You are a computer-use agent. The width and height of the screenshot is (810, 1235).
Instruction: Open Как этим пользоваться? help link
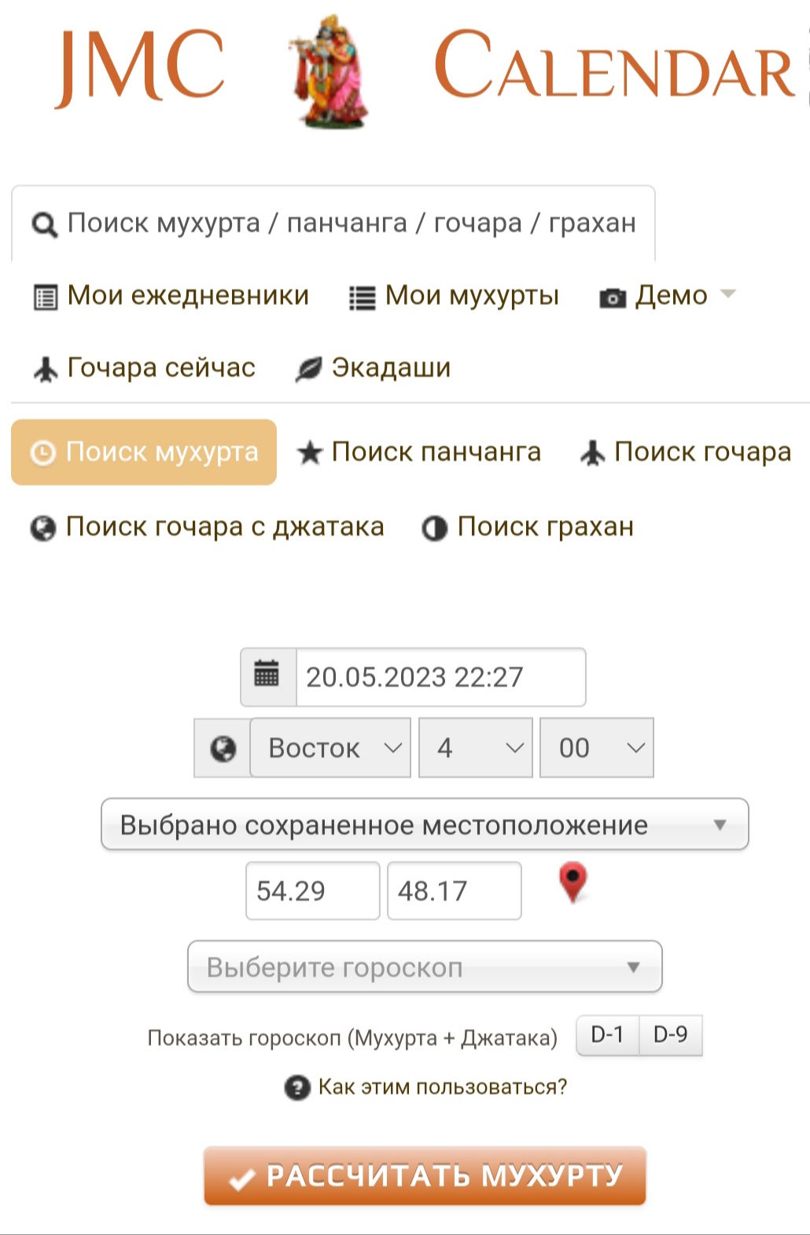pyautogui.click(x=442, y=1087)
